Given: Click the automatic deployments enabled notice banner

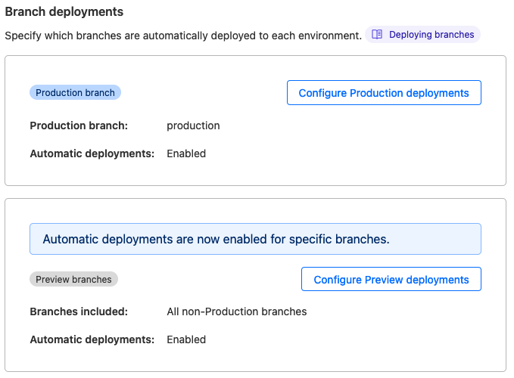Looking at the screenshot, I should coord(255,239).
